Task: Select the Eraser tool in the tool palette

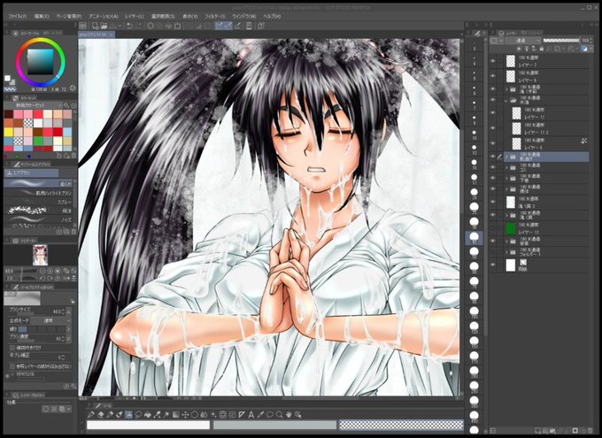Action: [x=101, y=415]
